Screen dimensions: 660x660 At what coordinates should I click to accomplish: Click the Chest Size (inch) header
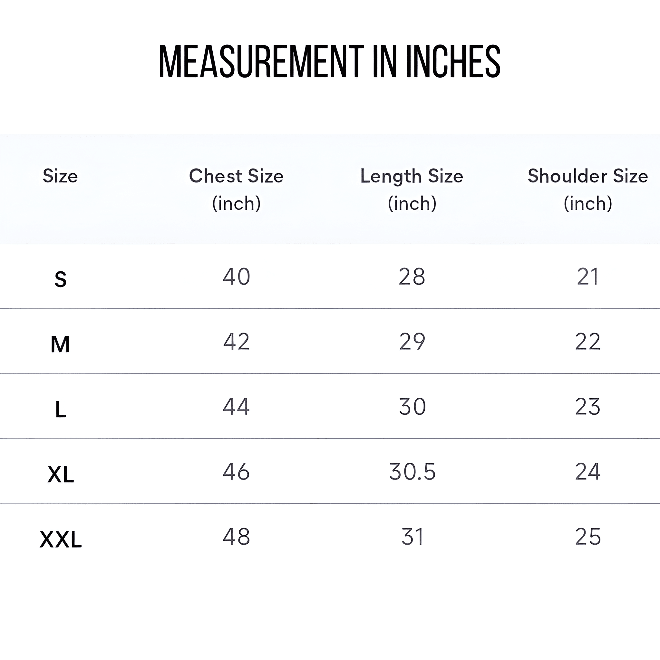[x=236, y=189]
